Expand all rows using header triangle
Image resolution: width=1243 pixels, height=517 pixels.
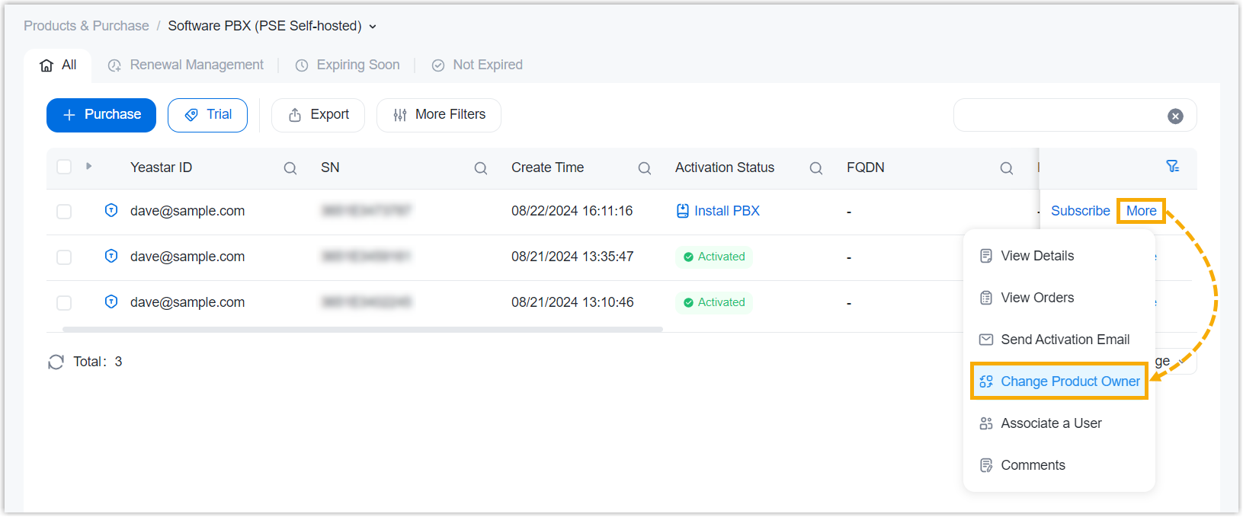(89, 166)
